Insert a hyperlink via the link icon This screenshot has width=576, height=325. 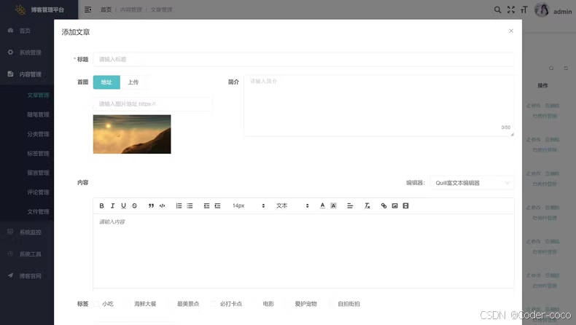point(384,205)
